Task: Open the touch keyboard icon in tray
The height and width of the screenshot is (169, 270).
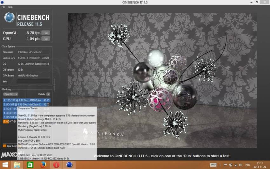Action: [213, 165]
